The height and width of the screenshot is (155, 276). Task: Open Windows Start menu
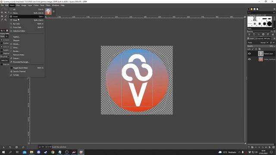pyautogui.click(x=3, y=152)
